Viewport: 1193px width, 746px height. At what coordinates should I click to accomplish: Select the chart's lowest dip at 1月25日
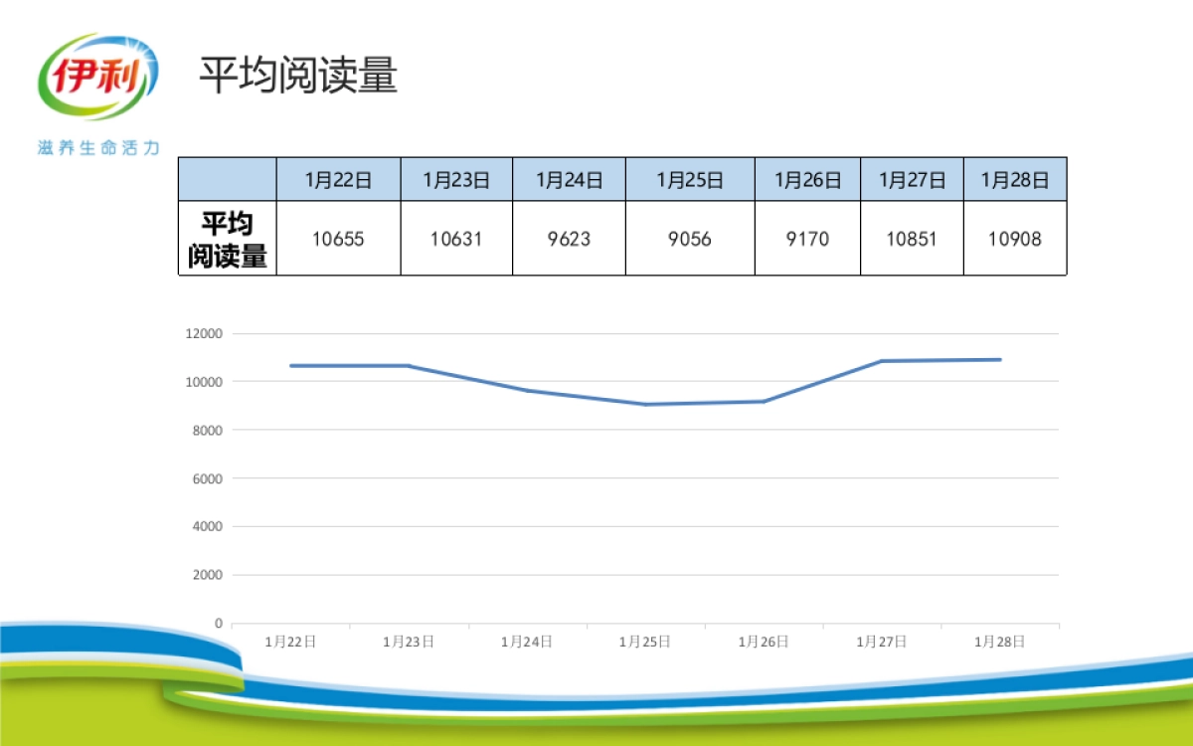[x=643, y=404]
